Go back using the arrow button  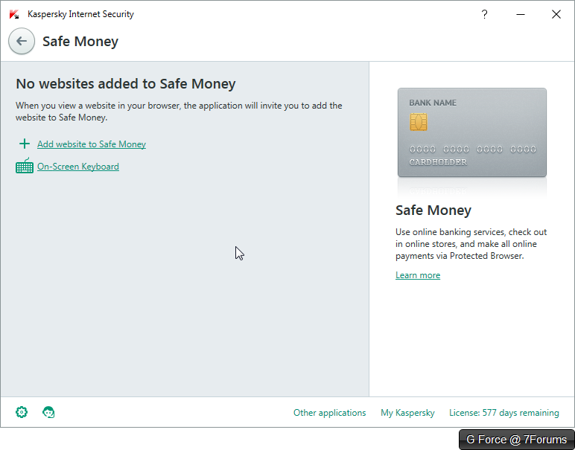click(x=22, y=41)
